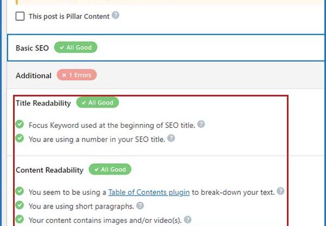Viewport: 326px width, 226px height.
Task: Open help for images and videos test
Action: point(187,219)
